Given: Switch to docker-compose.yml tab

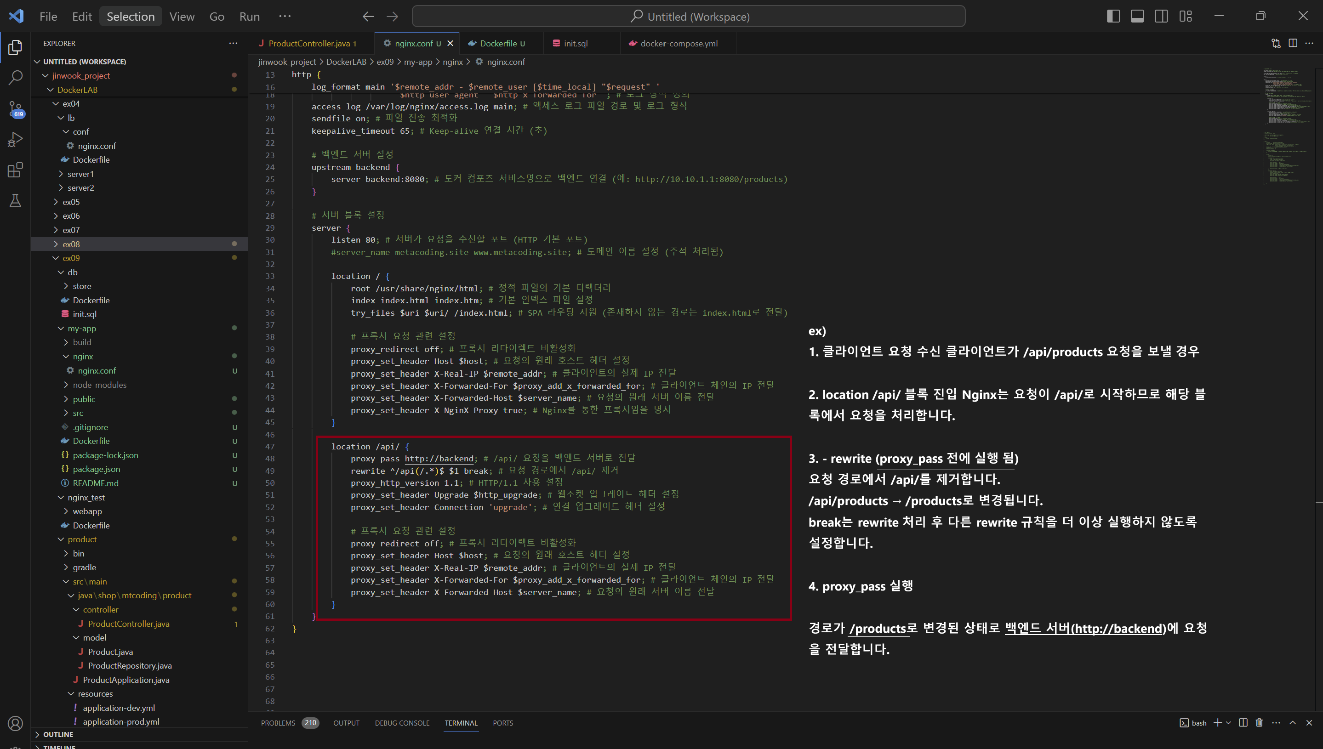Looking at the screenshot, I should [678, 43].
